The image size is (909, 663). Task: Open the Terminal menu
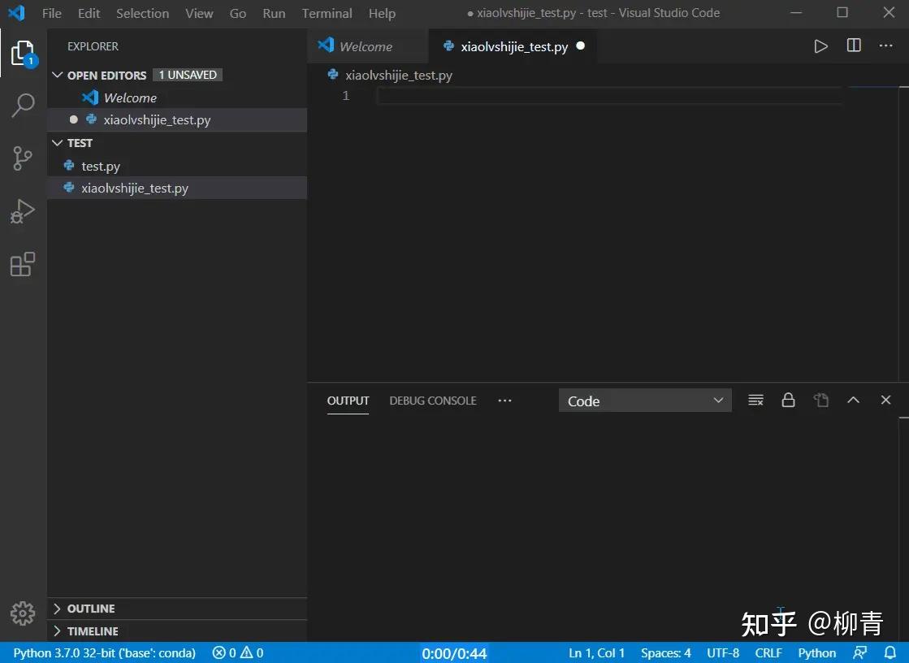(x=327, y=13)
